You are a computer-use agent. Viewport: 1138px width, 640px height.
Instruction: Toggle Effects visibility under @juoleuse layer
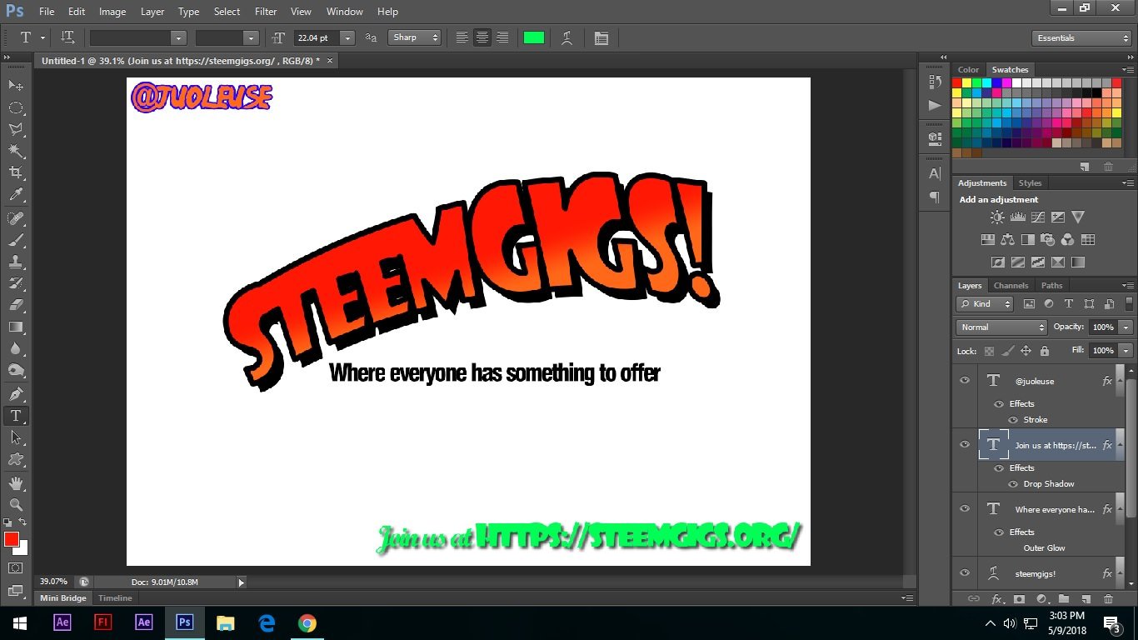[x=999, y=403]
